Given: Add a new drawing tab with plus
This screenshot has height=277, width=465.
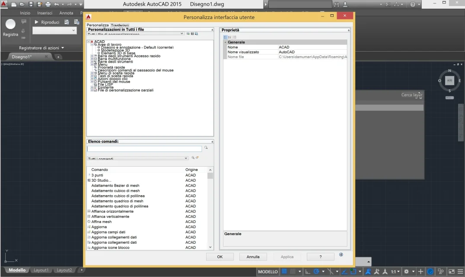Looking at the screenshot, I should [x=58, y=57].
